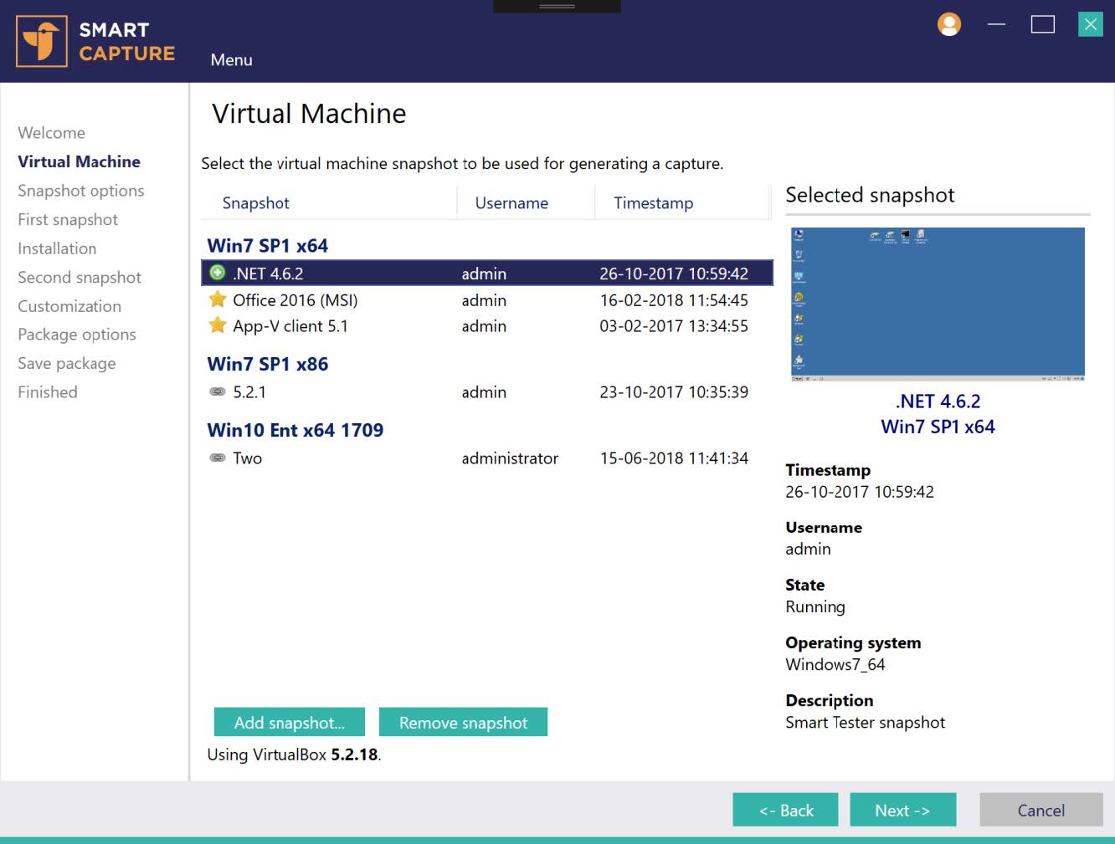Screen dimensions: 1115x844
Task: Click the Smart Capture bird logo
Action: click(41, 41)
